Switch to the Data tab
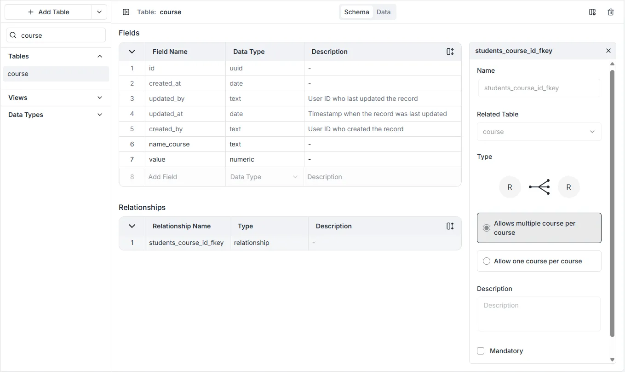 point(383,12)
